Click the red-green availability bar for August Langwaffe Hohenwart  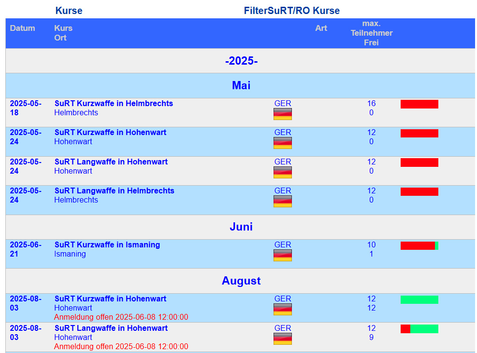click(419, 329)
